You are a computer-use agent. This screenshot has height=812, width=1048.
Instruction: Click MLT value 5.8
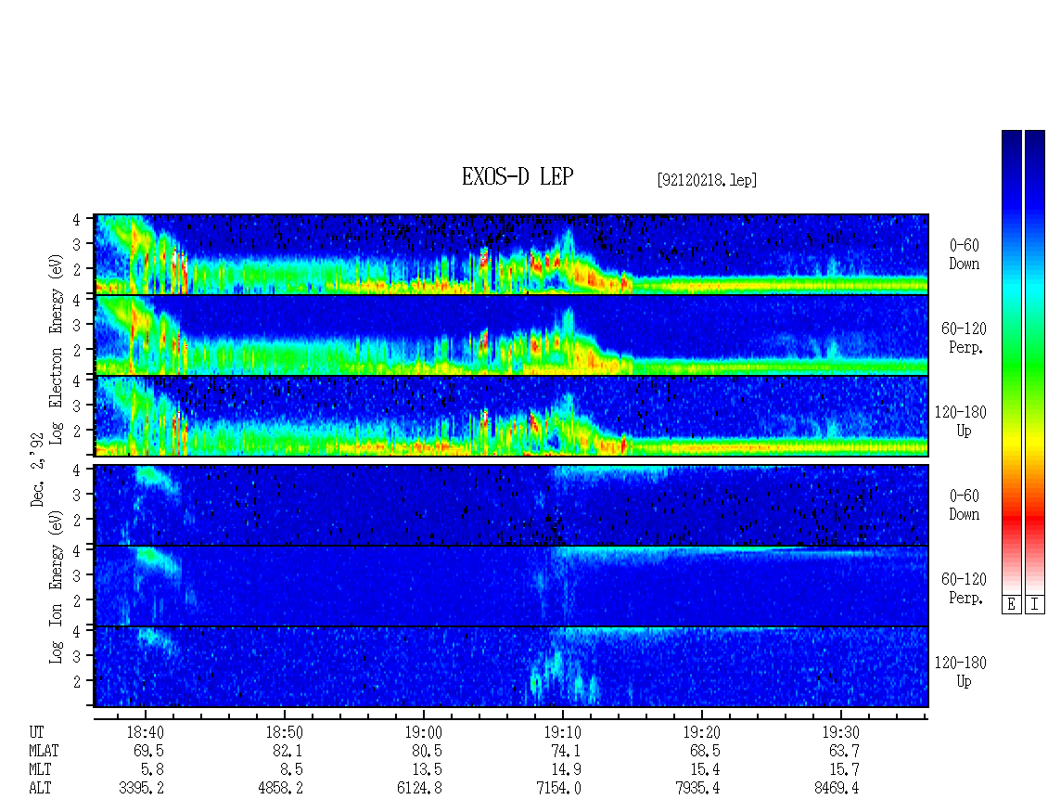click(x=152, y=770)
